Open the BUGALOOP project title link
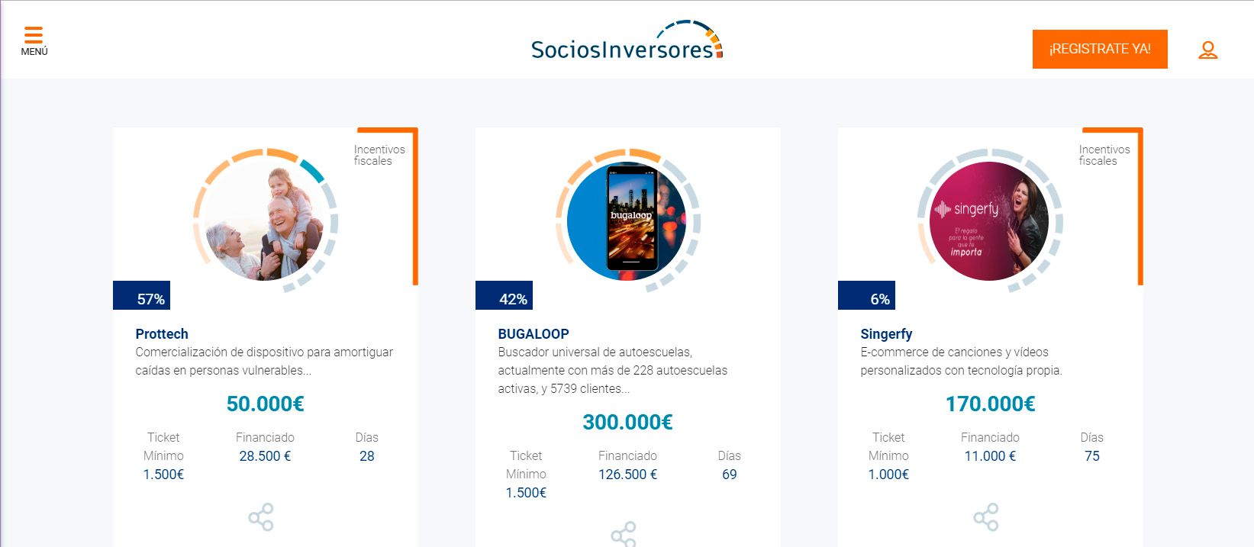1254x547 pixels. (x=534, y=334)
